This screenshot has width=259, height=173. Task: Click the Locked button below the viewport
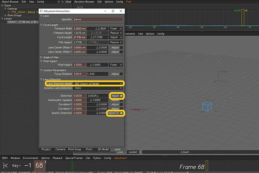pos(133,152)
